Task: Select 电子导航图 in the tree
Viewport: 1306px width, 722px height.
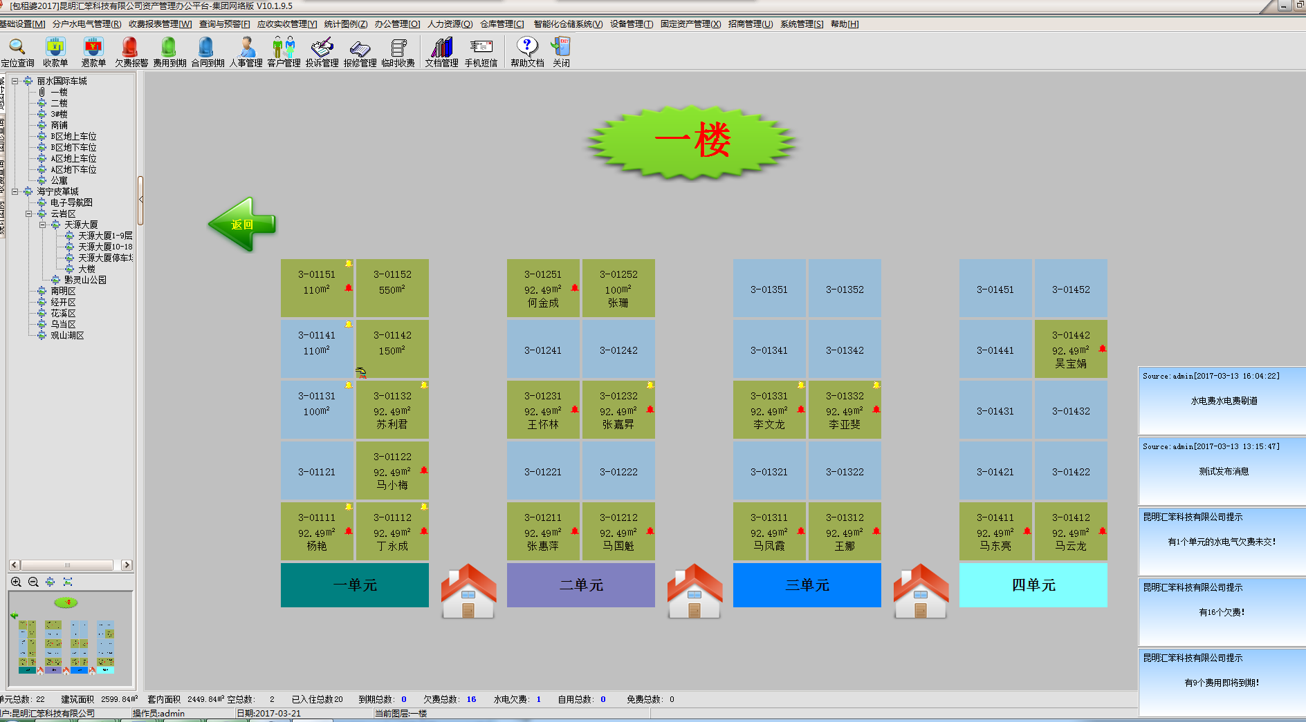Action: coord(71,202)
